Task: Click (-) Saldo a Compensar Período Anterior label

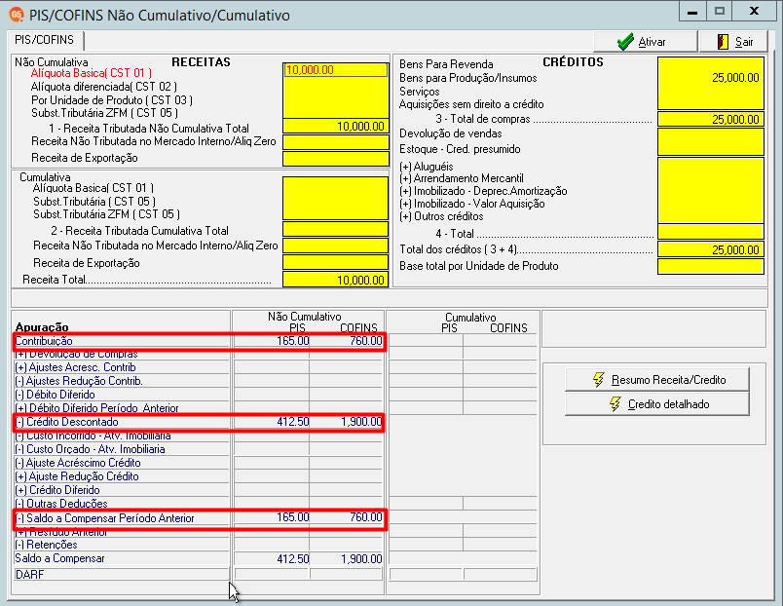Action: (105, 518)
